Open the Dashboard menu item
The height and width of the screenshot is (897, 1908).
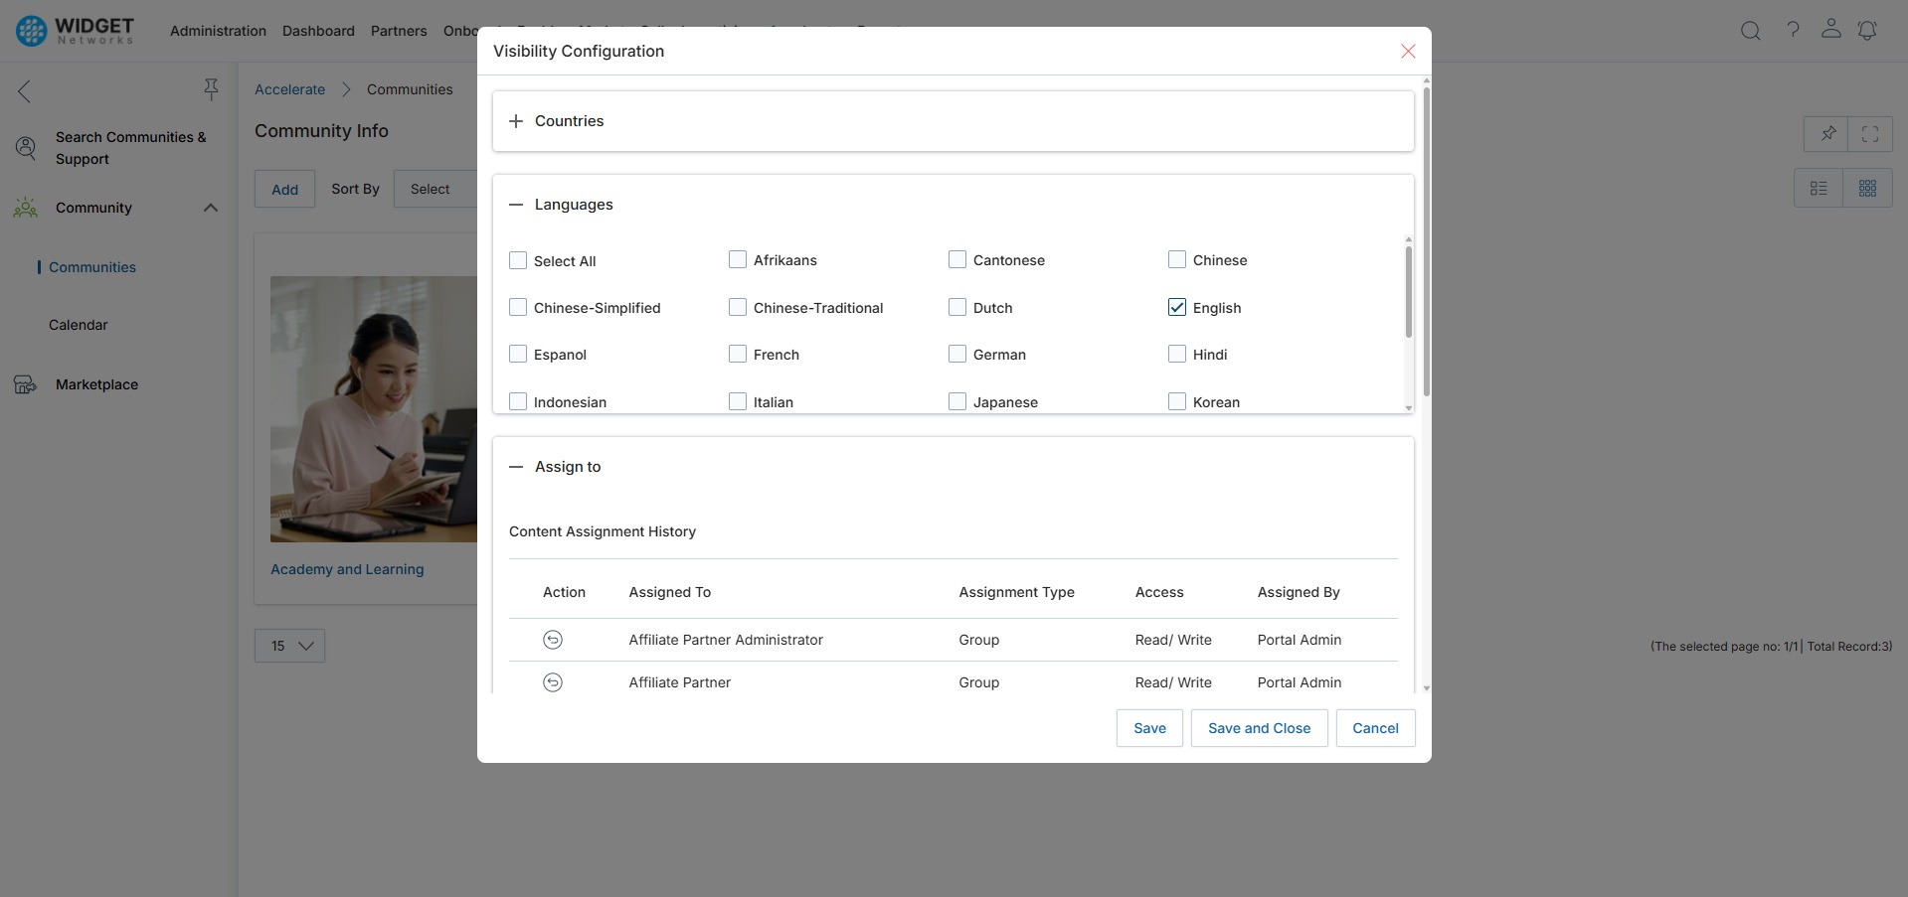(x=318, y=31)
